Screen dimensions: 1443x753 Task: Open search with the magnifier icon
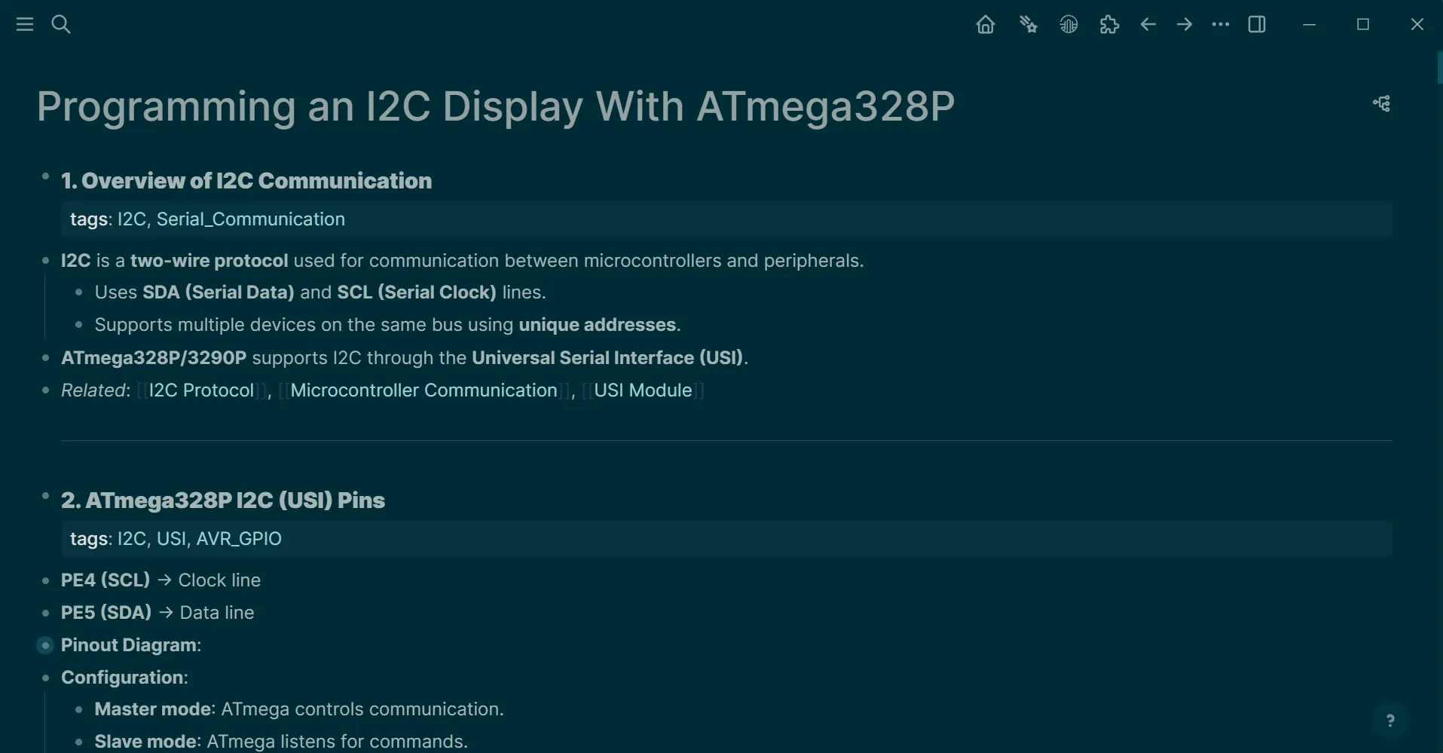(61, 25)
